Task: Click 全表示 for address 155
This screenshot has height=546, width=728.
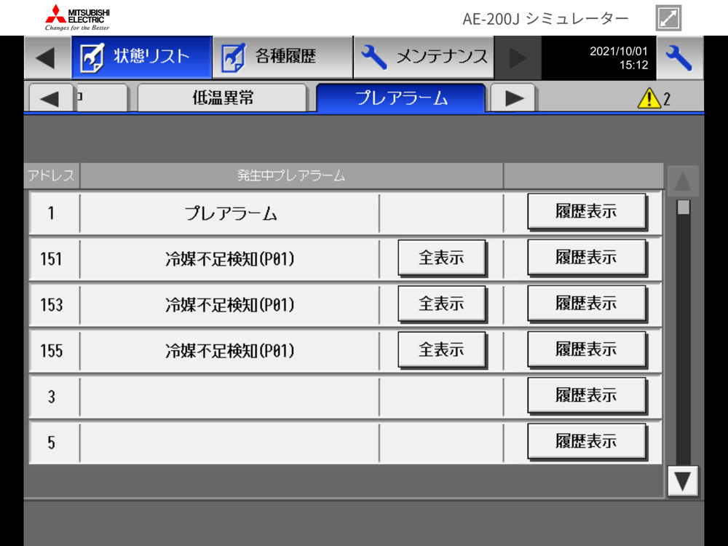Action: [442, 349]
